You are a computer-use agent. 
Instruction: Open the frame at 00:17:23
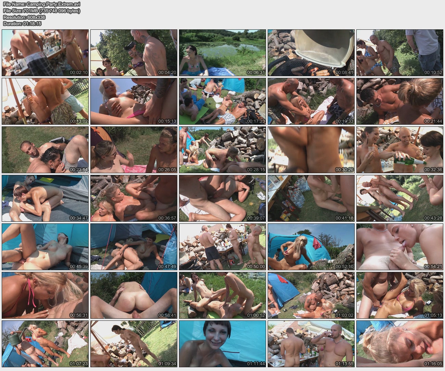222,101
